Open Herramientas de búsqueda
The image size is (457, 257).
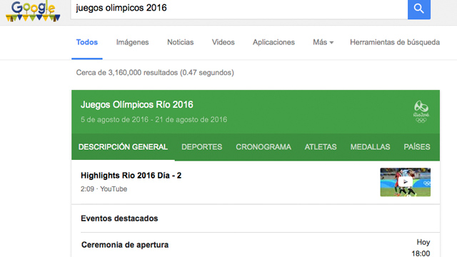coord(395,42)
